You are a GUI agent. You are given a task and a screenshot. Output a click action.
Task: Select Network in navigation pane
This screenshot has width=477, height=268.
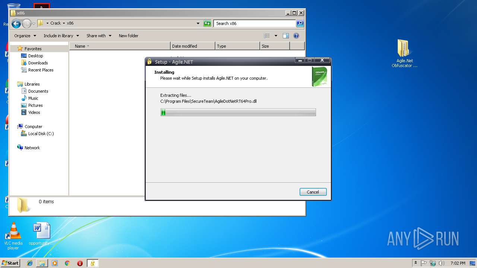pos(32,148)
